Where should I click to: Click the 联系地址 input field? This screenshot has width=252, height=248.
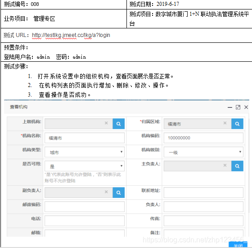tap(203, 193)
